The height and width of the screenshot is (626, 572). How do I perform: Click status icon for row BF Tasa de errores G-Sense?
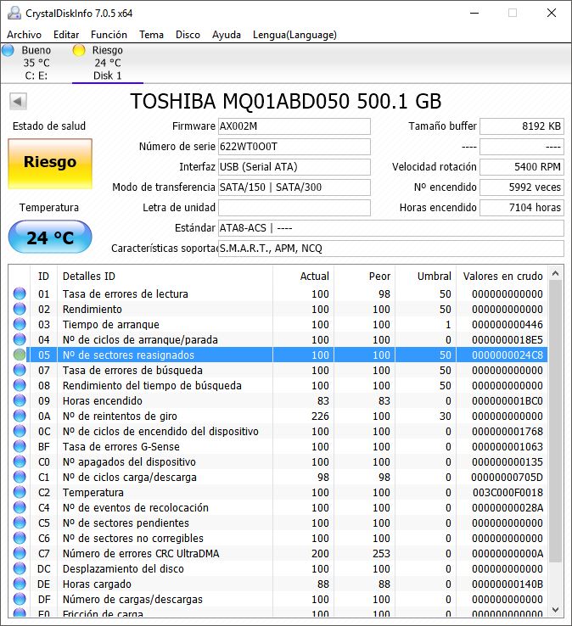pos(20,446)
